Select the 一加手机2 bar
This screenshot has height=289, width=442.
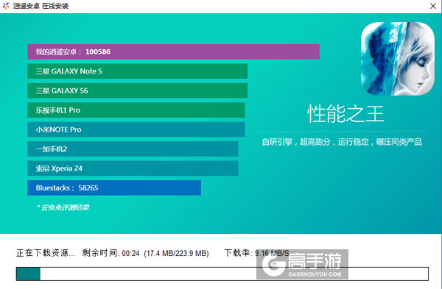[133, 149]
